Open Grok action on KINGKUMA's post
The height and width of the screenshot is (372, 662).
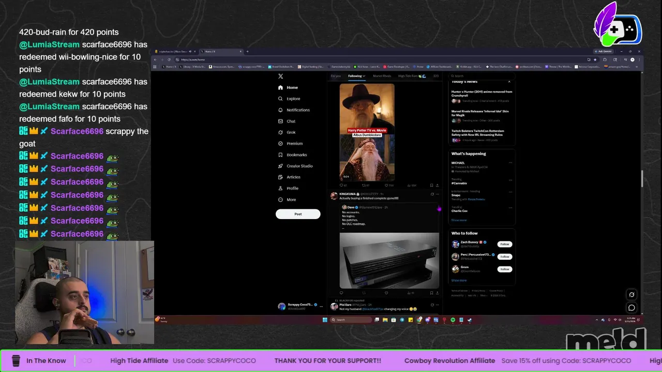pos(432,194)
